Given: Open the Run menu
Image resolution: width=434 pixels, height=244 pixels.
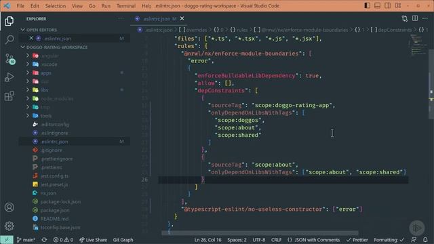Looking at the screenshot, I should tap(106, 6).
